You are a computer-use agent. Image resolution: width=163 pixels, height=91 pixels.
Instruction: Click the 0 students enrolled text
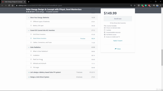point(52,12)
